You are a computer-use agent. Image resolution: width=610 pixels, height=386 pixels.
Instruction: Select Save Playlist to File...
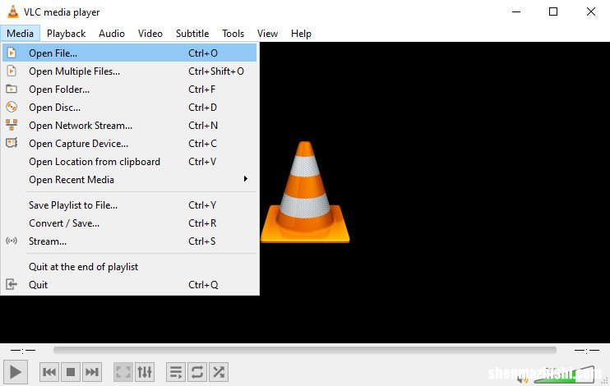130,204
